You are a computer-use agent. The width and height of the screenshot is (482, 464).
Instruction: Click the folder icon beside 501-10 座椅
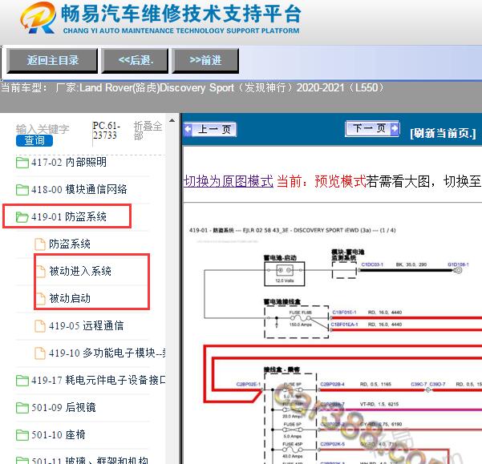click(22, 435)
